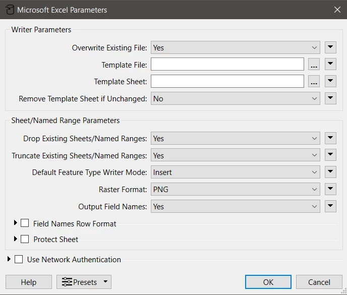Click arrow menu beside Default Feature Type Writer Mode
The height and width of the screenshot is (295, 347).
click(x=330, y=172)
